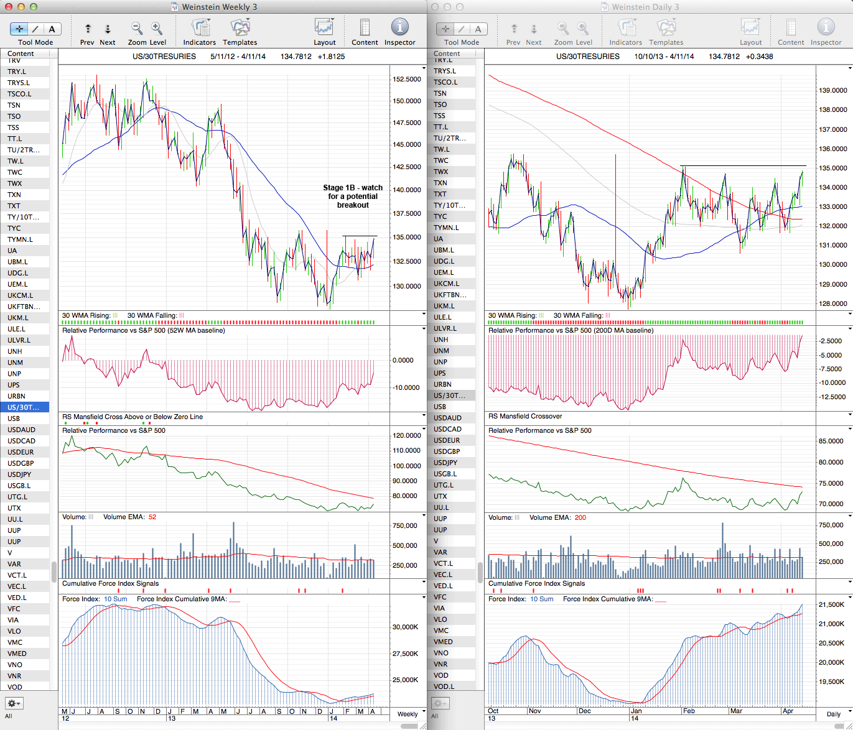Click the Content header above Weekly symbol list
This screenshot has height=730, width=853.
[21, 53]
